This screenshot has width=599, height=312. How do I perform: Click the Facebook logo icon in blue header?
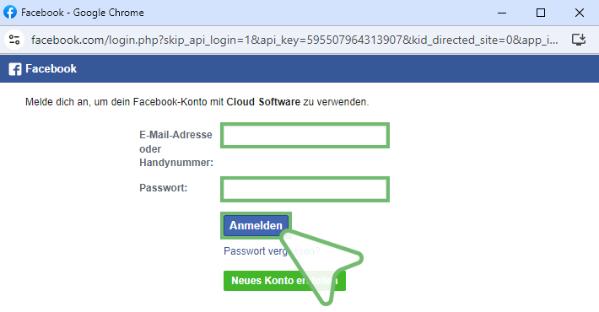pyautogui.click(x=15, y=69)
